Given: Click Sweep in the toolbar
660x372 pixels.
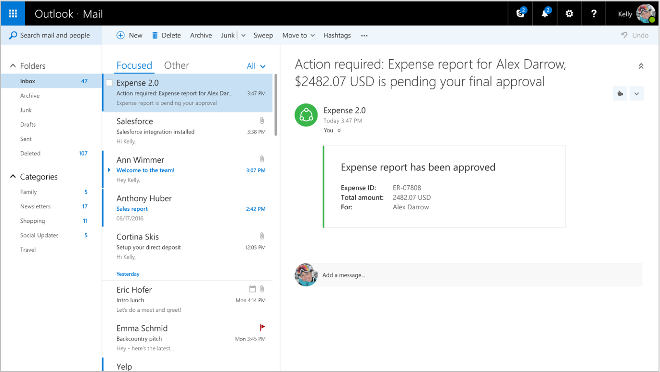Looking at the screenshot, I should [x=263, y=35].
